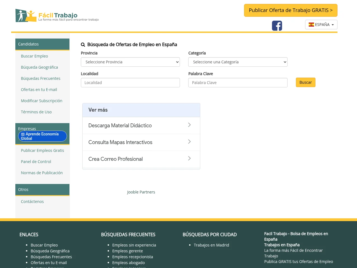
Task: Open Consulta Mapas Interactivos item
Action: point(141,142)
